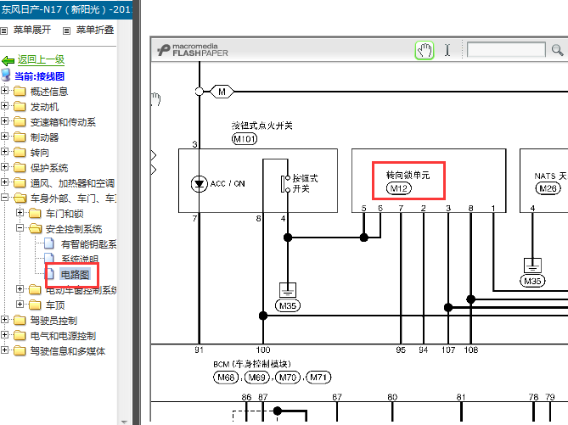Screen dimensions: 568x425
Task: Expand the 变速箱和传动系 tree node
Action: 4,120
